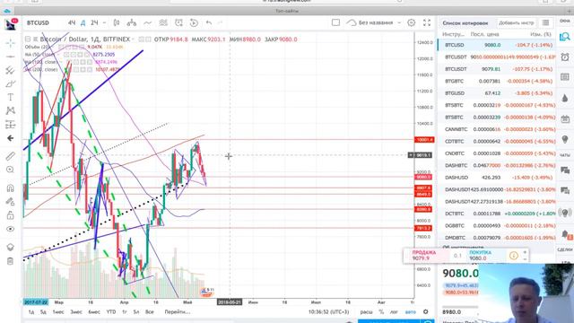Toggle magnet mode on the drawing toolbar
The image size is (574, 323).
[x=10, y=188]
